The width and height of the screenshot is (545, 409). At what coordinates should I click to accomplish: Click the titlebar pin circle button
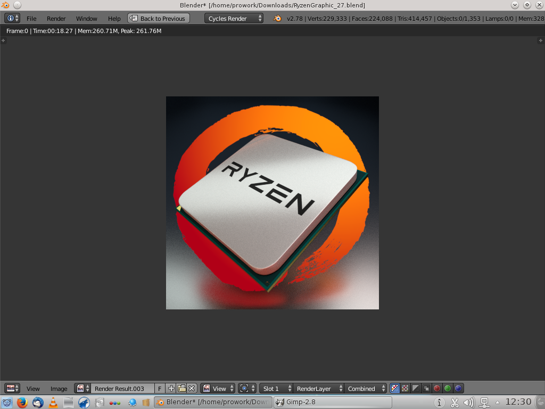[x=17, y=5]
